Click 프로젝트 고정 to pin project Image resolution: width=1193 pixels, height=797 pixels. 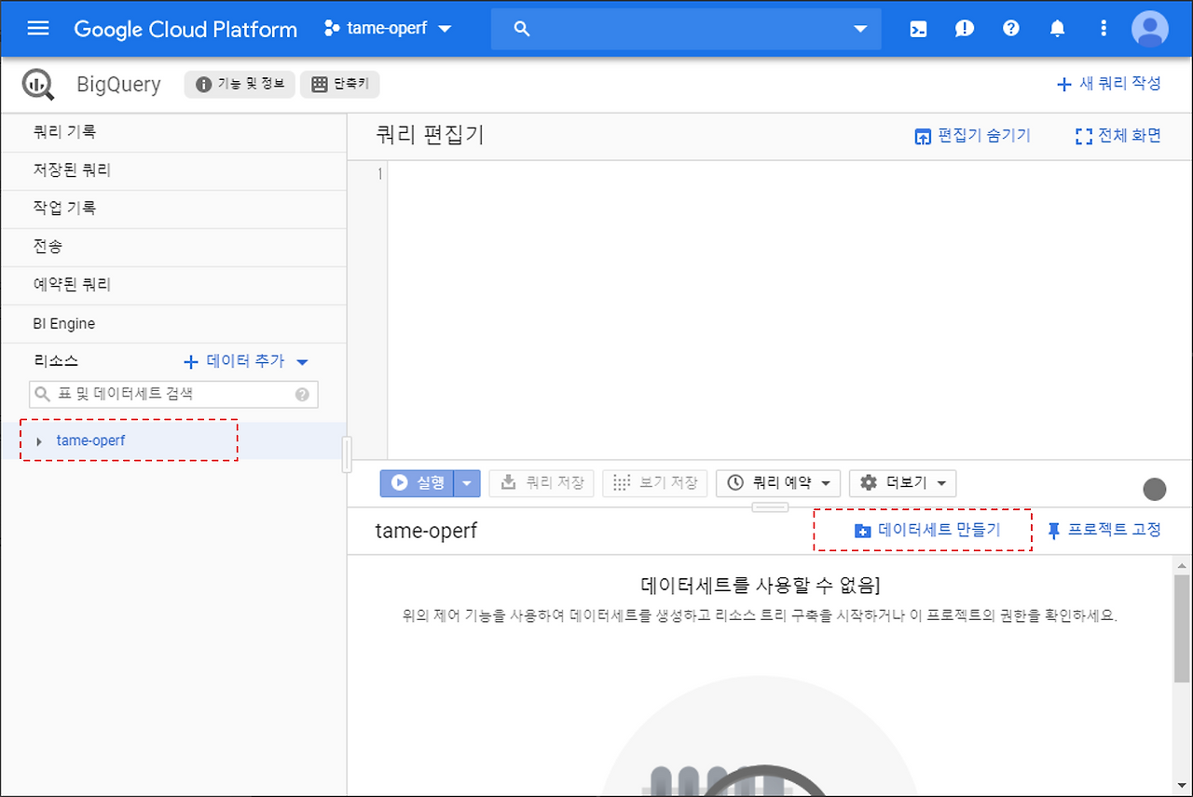pyautogui.click(x=1104, y=531)
